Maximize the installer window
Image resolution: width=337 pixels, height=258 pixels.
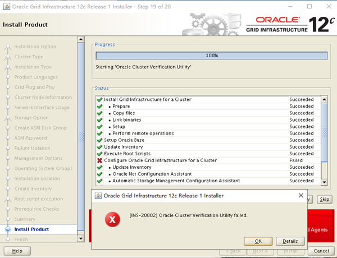click(309, 6)
